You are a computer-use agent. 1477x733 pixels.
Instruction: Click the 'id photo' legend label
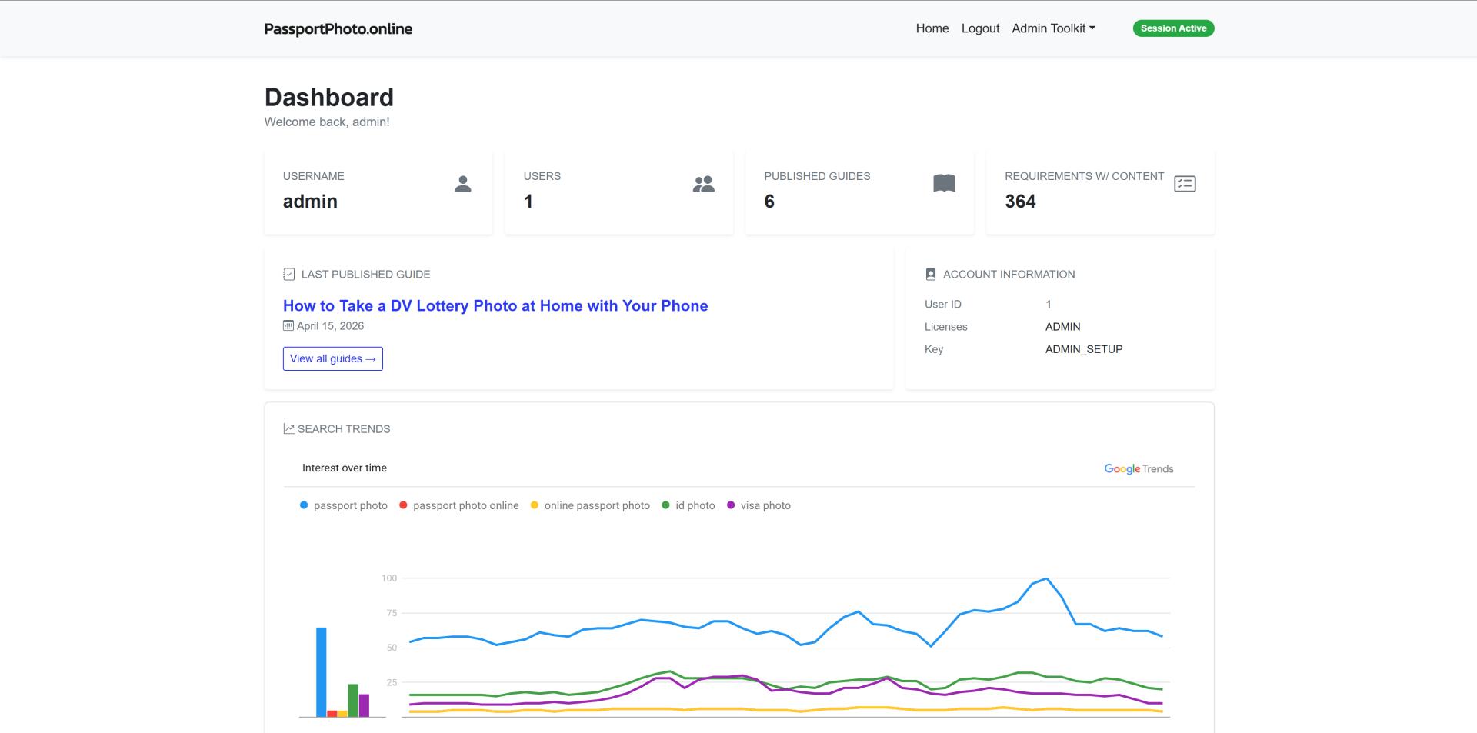695,505
